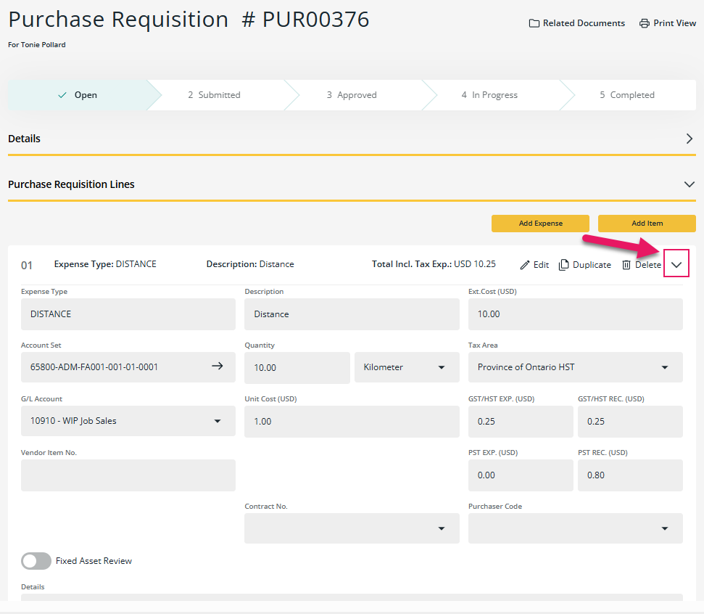The width and height of the screenshot is (704, 614).
Task: Click the Duplicate copy icon on line 01
Action: (x=563, y=265)
